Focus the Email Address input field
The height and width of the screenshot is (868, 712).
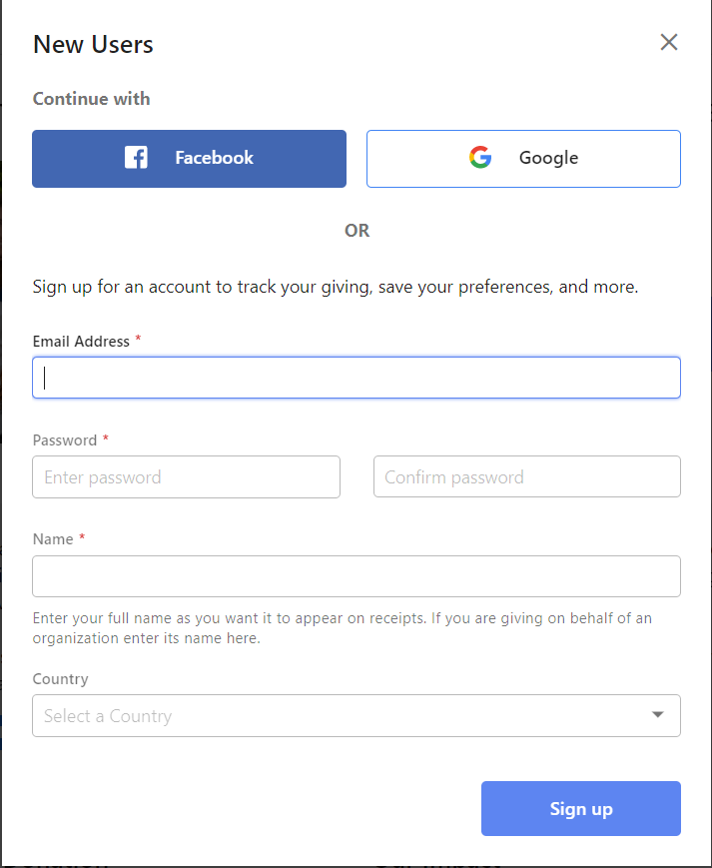click(356, 378)
